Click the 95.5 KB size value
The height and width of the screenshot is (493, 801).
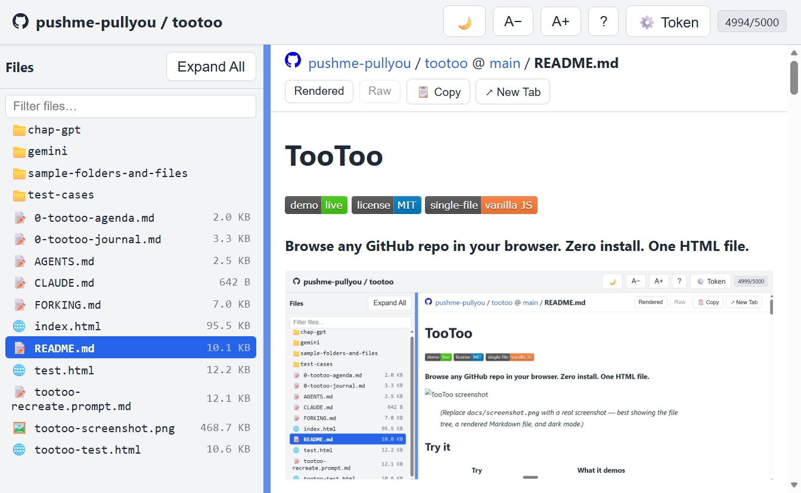click(x=228, y=326)
